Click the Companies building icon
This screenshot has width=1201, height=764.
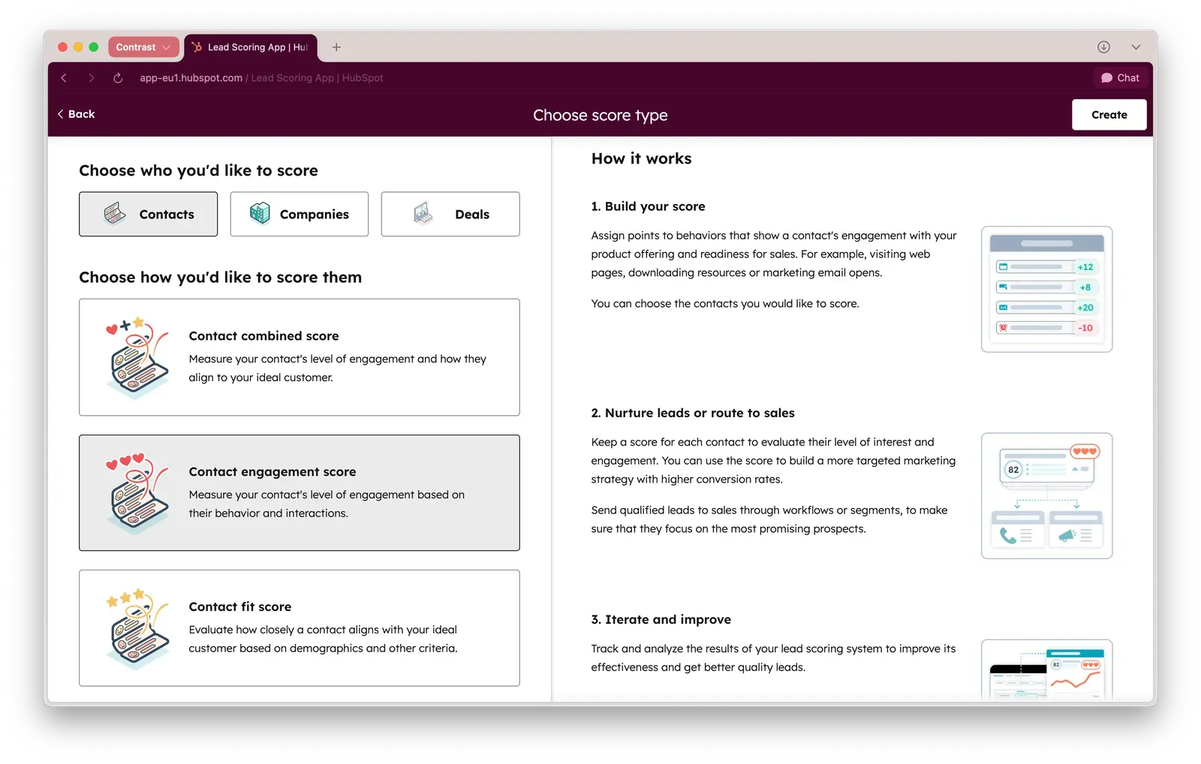(260, 214)
